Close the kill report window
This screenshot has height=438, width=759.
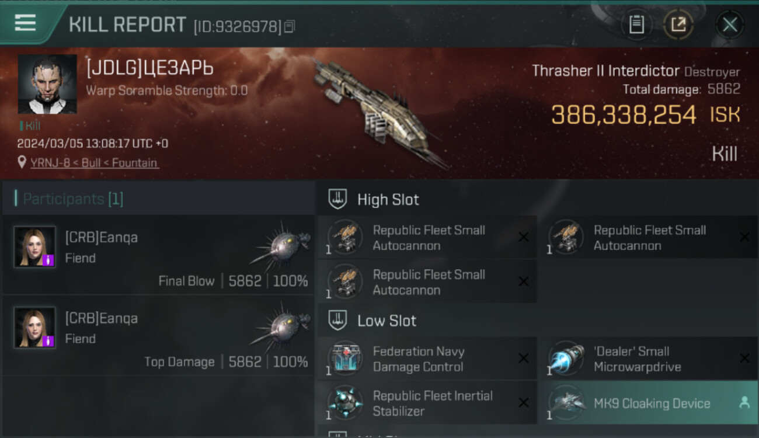pyautogui.click(x=730, y=25)
